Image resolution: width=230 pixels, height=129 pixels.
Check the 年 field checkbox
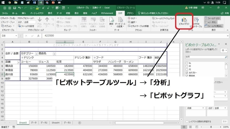(x=187, y=66)
